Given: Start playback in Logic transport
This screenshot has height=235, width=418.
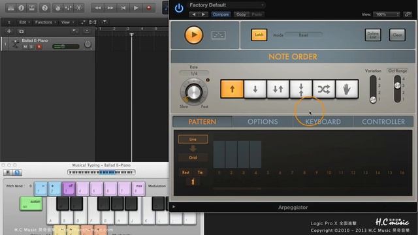Looking at the screenshot, I should (x=136, y=8).
